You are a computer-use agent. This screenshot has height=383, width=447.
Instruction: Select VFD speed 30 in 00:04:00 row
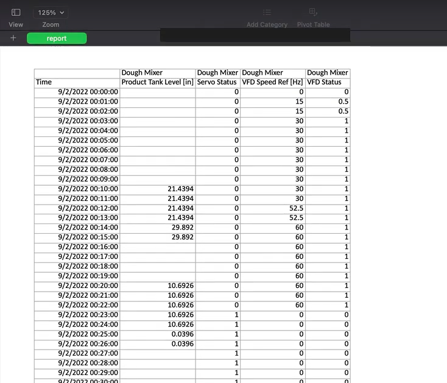point(273,130)
